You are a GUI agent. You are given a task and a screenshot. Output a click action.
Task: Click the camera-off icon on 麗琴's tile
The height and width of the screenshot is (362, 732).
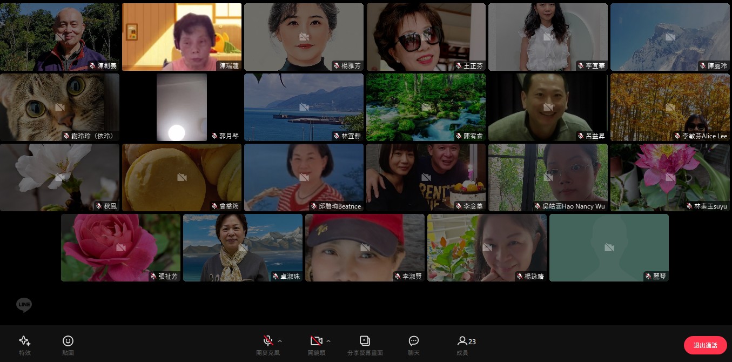pyautogui.click(x=609, y=247)
